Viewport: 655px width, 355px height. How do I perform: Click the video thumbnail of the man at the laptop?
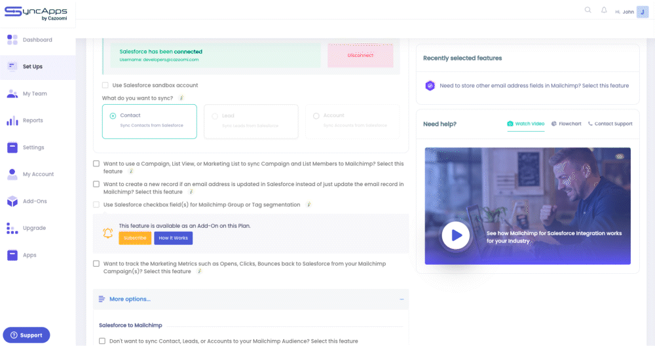click(527, 206)
